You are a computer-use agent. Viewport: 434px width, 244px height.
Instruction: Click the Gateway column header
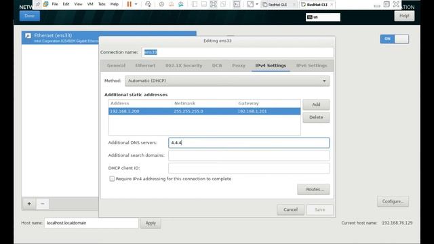coord(248,103)
